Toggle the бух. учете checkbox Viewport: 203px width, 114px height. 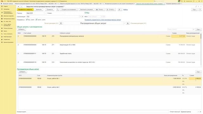[27, 20]
